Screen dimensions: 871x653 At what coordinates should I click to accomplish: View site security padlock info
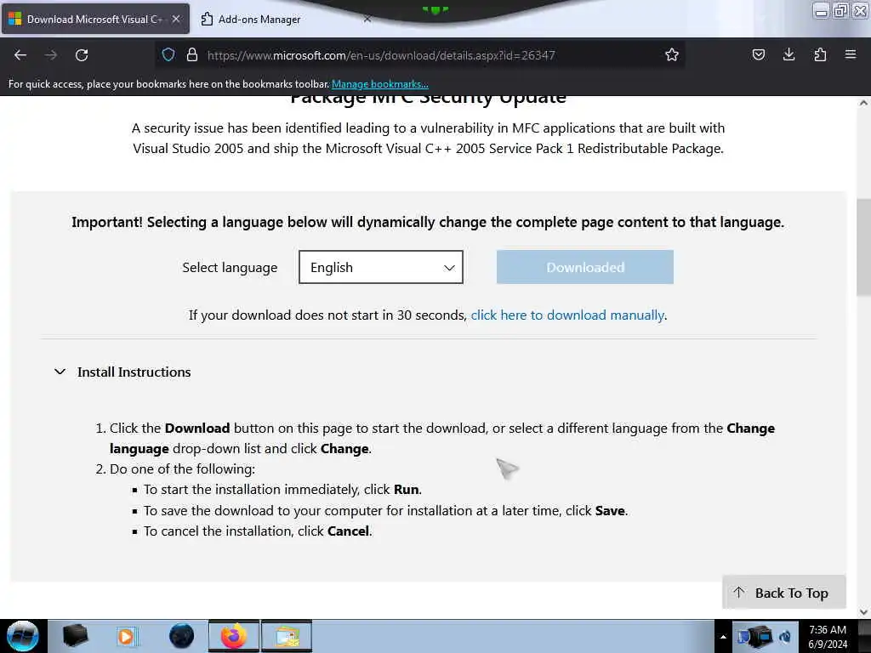[x=192, y=54]
